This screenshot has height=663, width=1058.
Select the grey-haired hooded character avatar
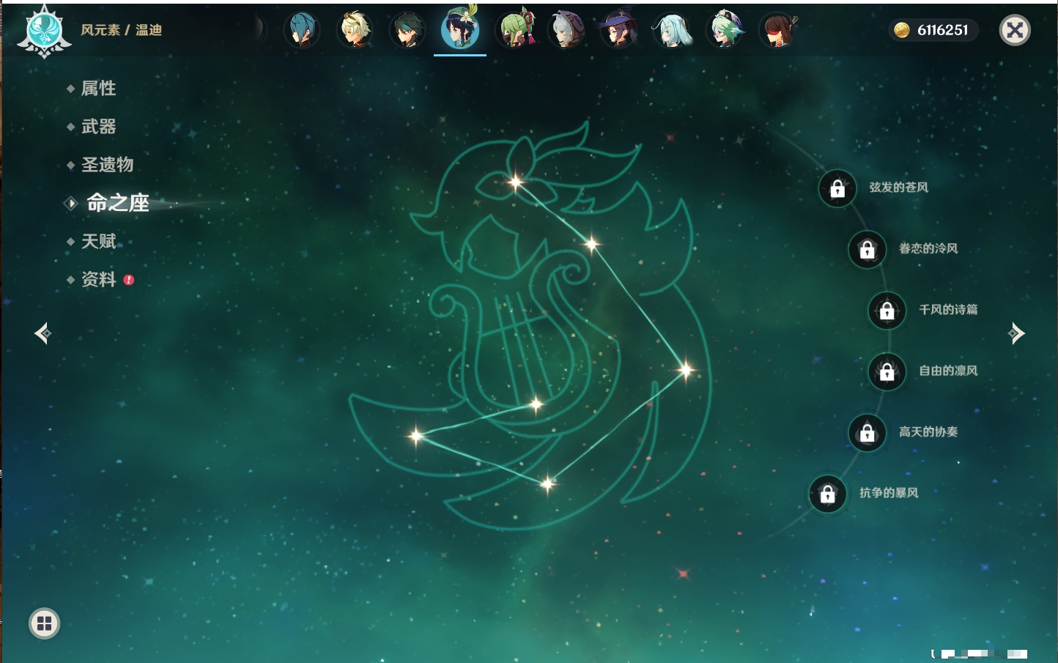pyautogui.click(x=566, y=30)
